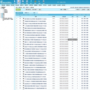Image resolution: width=90 pixels, height=90 pixels.
Task: Open the 信息 (Info) icon in top navigation
Action: point(19,2)
